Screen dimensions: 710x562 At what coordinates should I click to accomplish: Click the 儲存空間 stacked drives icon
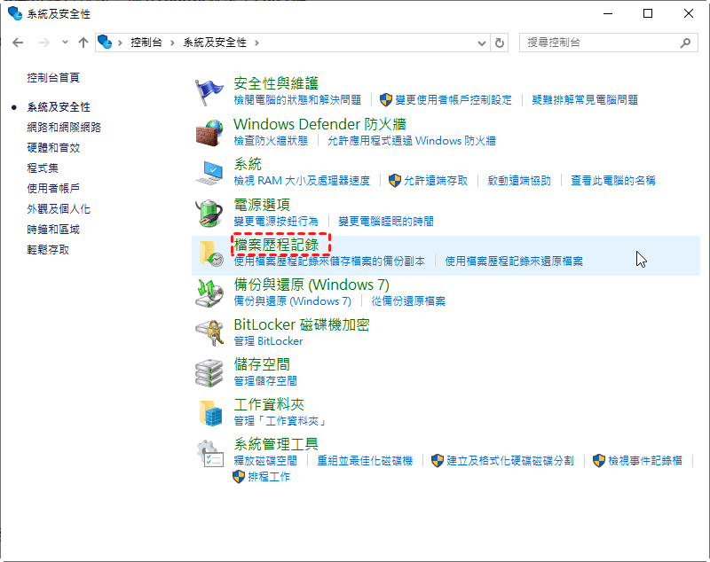(209, 372)
